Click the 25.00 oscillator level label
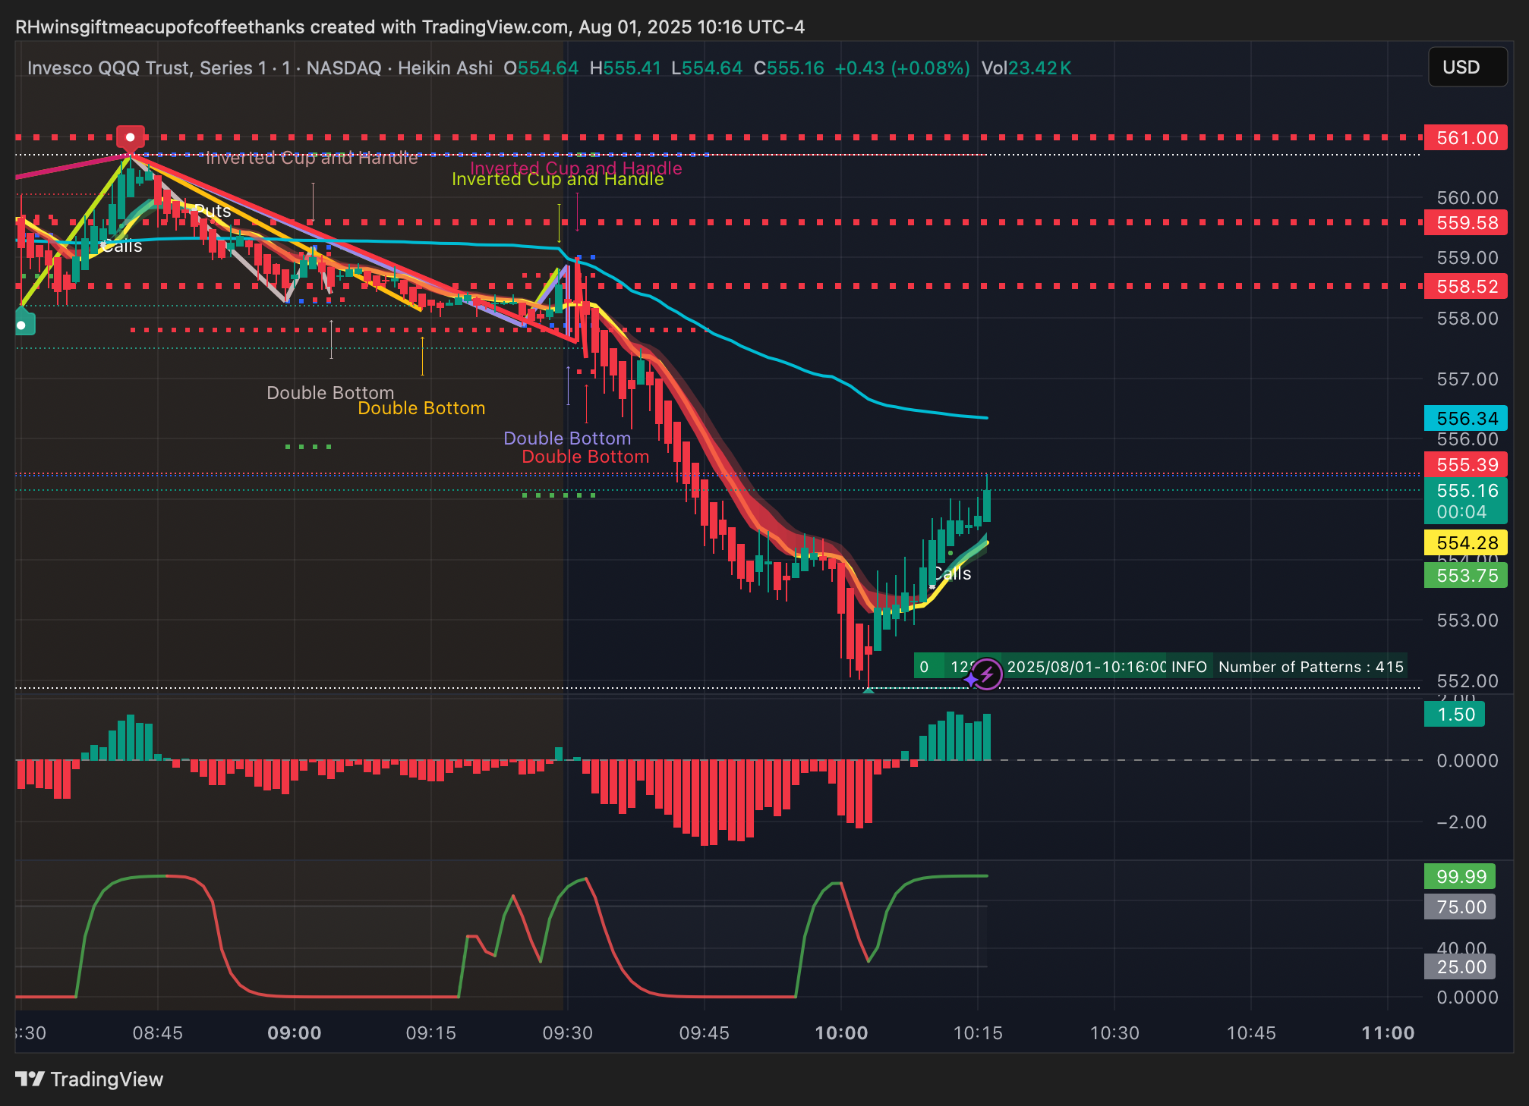This screenshot has height=1106, width=1529. pos(1460,966)
